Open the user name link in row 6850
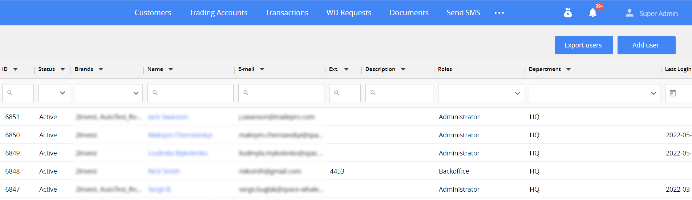 pos(180,135)
